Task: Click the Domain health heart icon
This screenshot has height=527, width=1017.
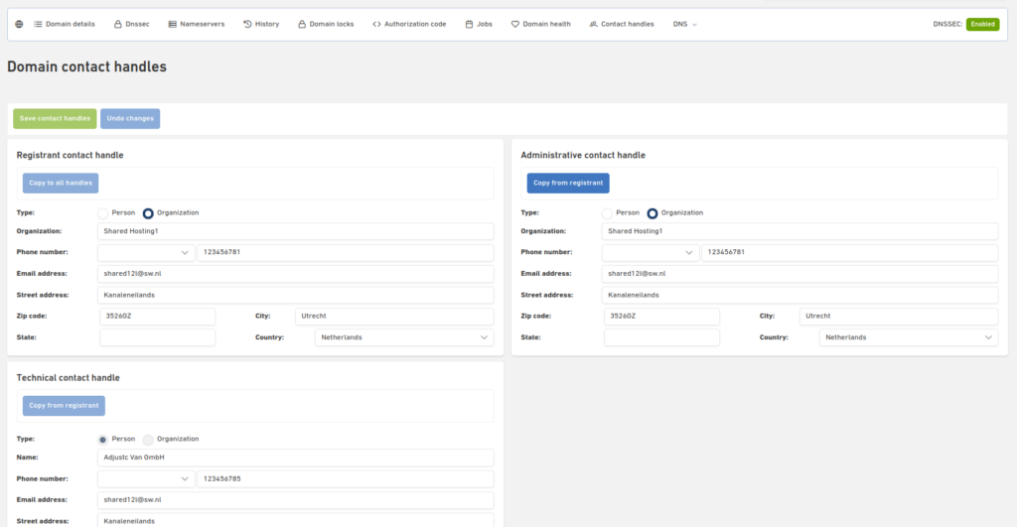Action: click(515, 24)
